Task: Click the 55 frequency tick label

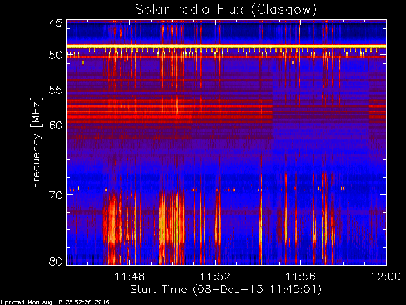Action: 56,90
